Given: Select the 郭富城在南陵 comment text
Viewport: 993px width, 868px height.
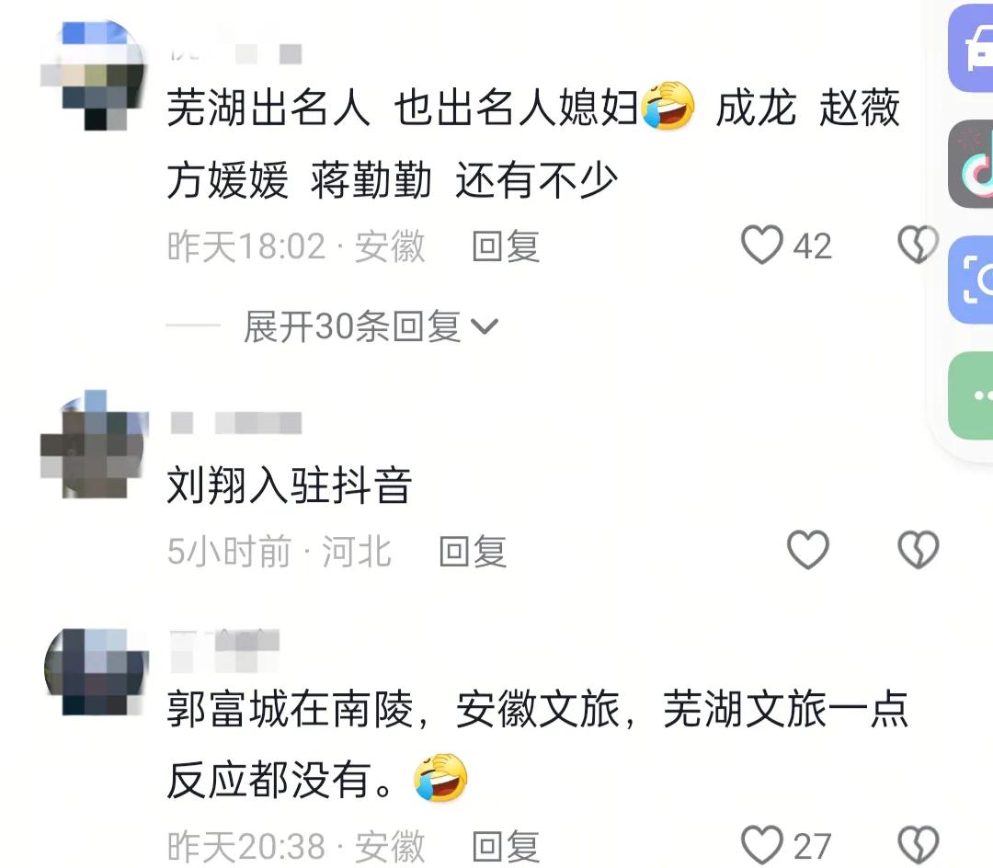Looking at the screenshot, I should (538, 745).
